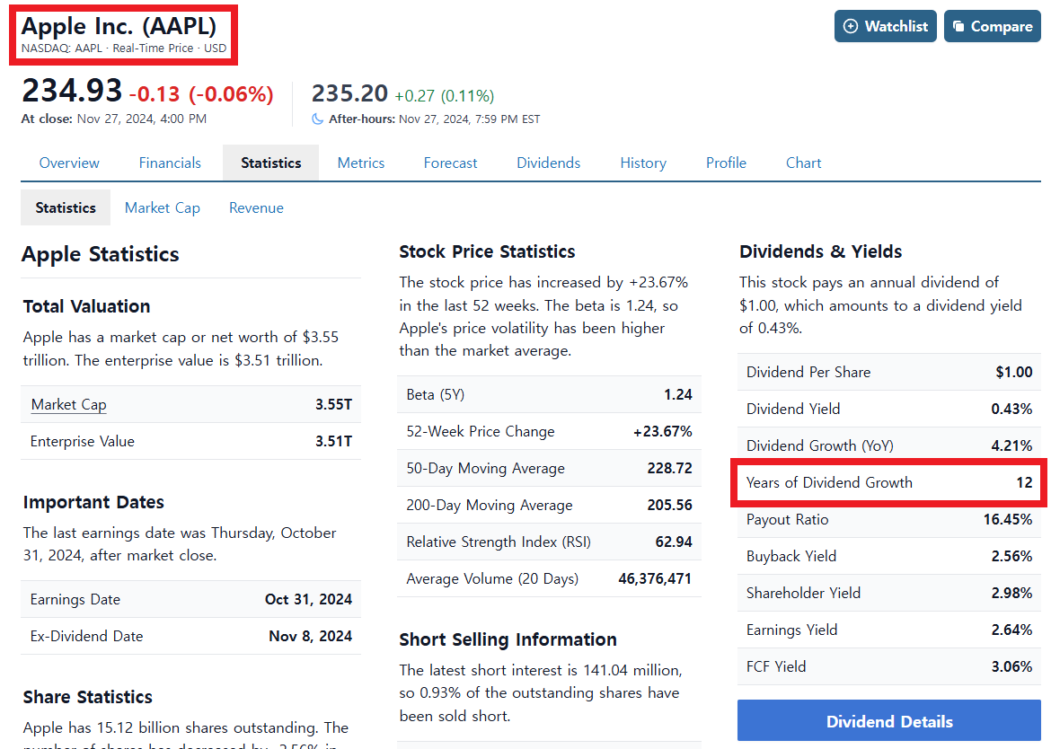Click the Average Volume (20 Days) label
Image resolution: width=1051 pixels, height=749 pixels.
(492, 579)
